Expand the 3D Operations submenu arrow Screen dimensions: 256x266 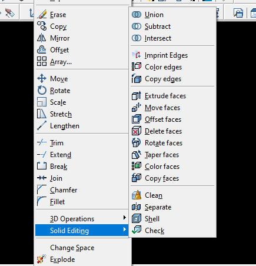point(124,218)
